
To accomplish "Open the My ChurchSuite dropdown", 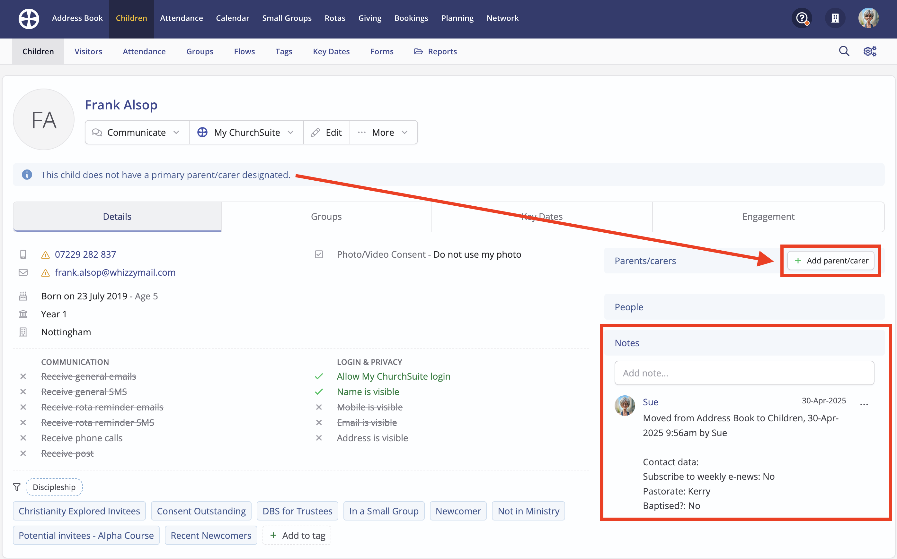I will (x=246, y=132).
